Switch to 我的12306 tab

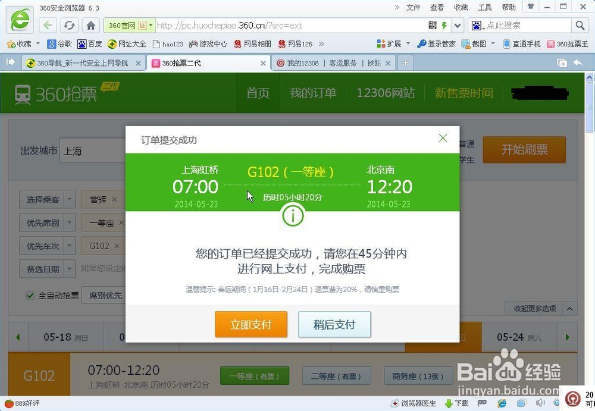(x=334, y=63)
